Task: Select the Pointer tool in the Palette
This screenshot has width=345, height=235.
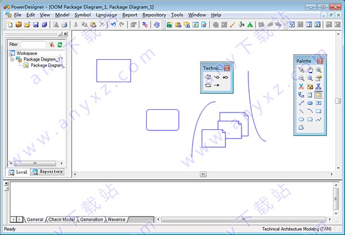Action: (301, 70)
